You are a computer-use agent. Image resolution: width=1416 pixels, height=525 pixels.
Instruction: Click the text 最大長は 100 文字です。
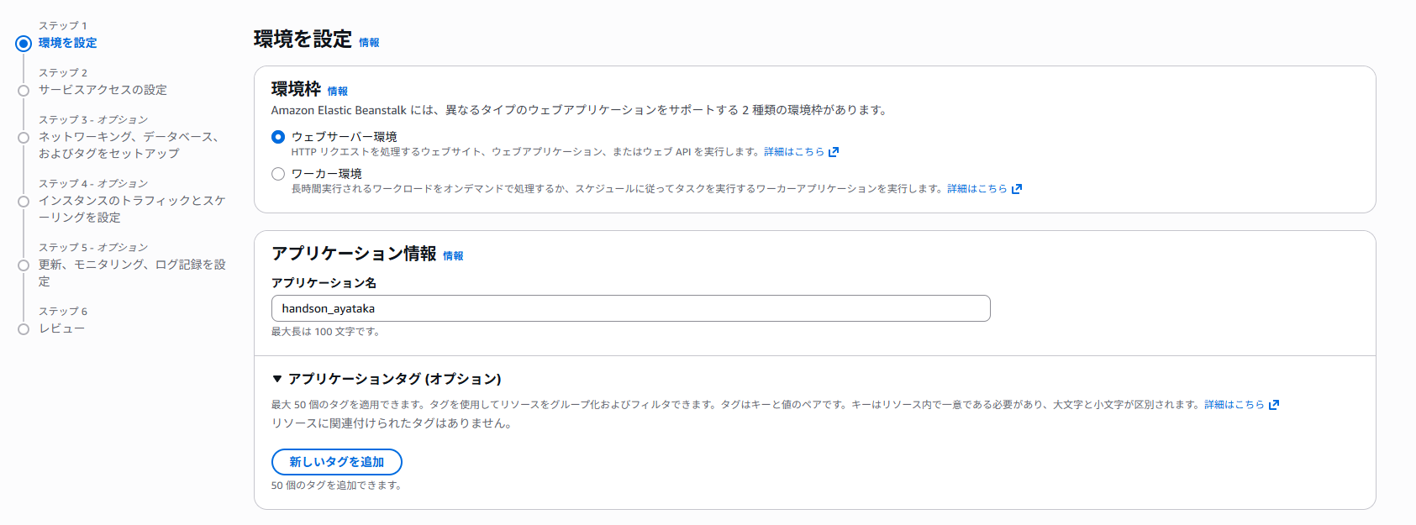click(x=326, y=332)
